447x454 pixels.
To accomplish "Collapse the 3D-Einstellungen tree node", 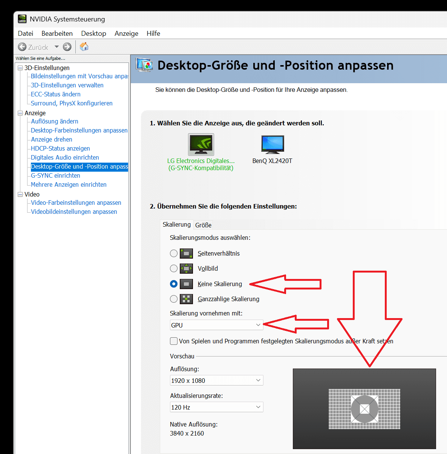I will click(20, 68).
